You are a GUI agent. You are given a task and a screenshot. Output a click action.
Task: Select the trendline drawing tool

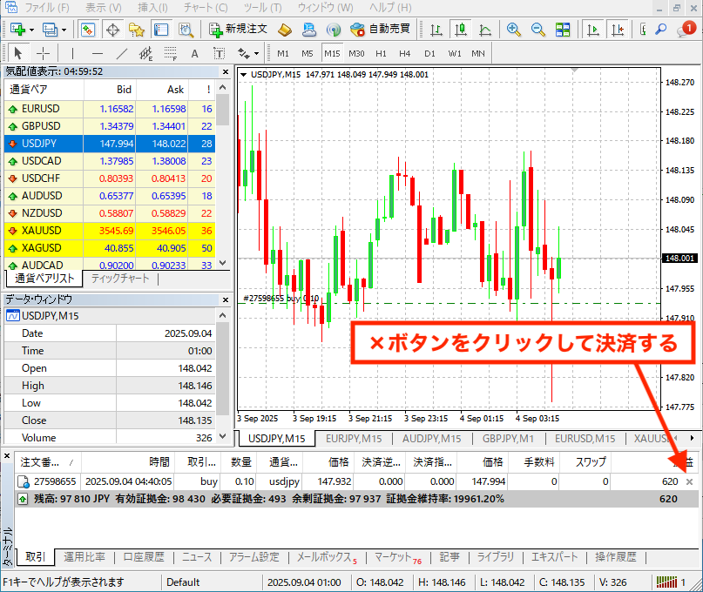pyautogui.click(x=122, y=52)
